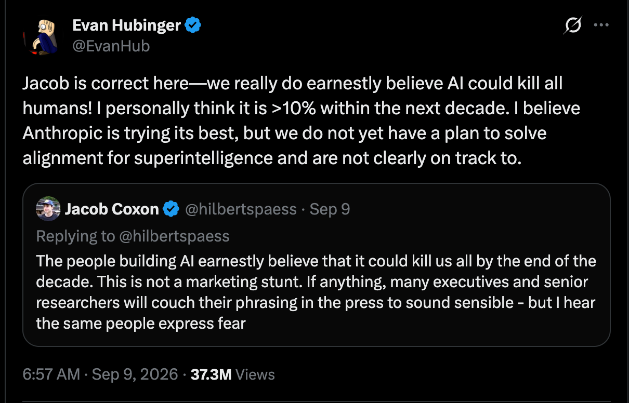Open the @EvanHub handle

point(111,46)
